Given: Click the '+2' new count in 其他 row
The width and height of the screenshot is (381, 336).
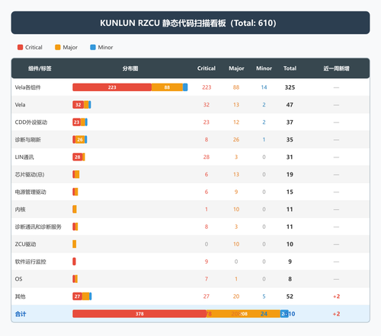Looking at the screenshot, I should (x=336, y=296).
